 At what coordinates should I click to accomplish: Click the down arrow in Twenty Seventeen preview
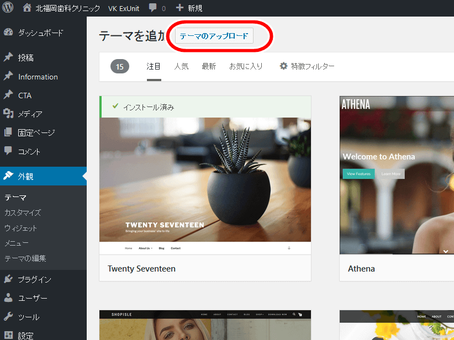[289, 248]
